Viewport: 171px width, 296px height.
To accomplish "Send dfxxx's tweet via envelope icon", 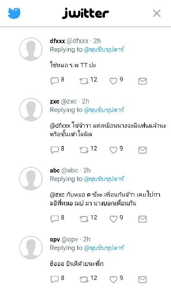I will [x=142, y=81].
